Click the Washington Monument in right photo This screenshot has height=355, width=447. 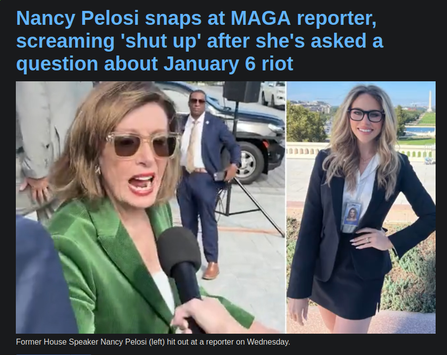click(430, 101)
